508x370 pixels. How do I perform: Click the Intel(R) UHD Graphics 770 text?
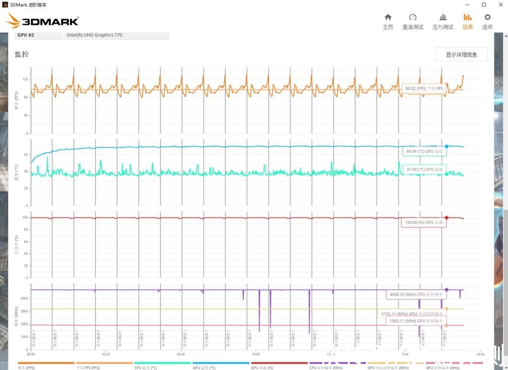[x=95, y=35]
